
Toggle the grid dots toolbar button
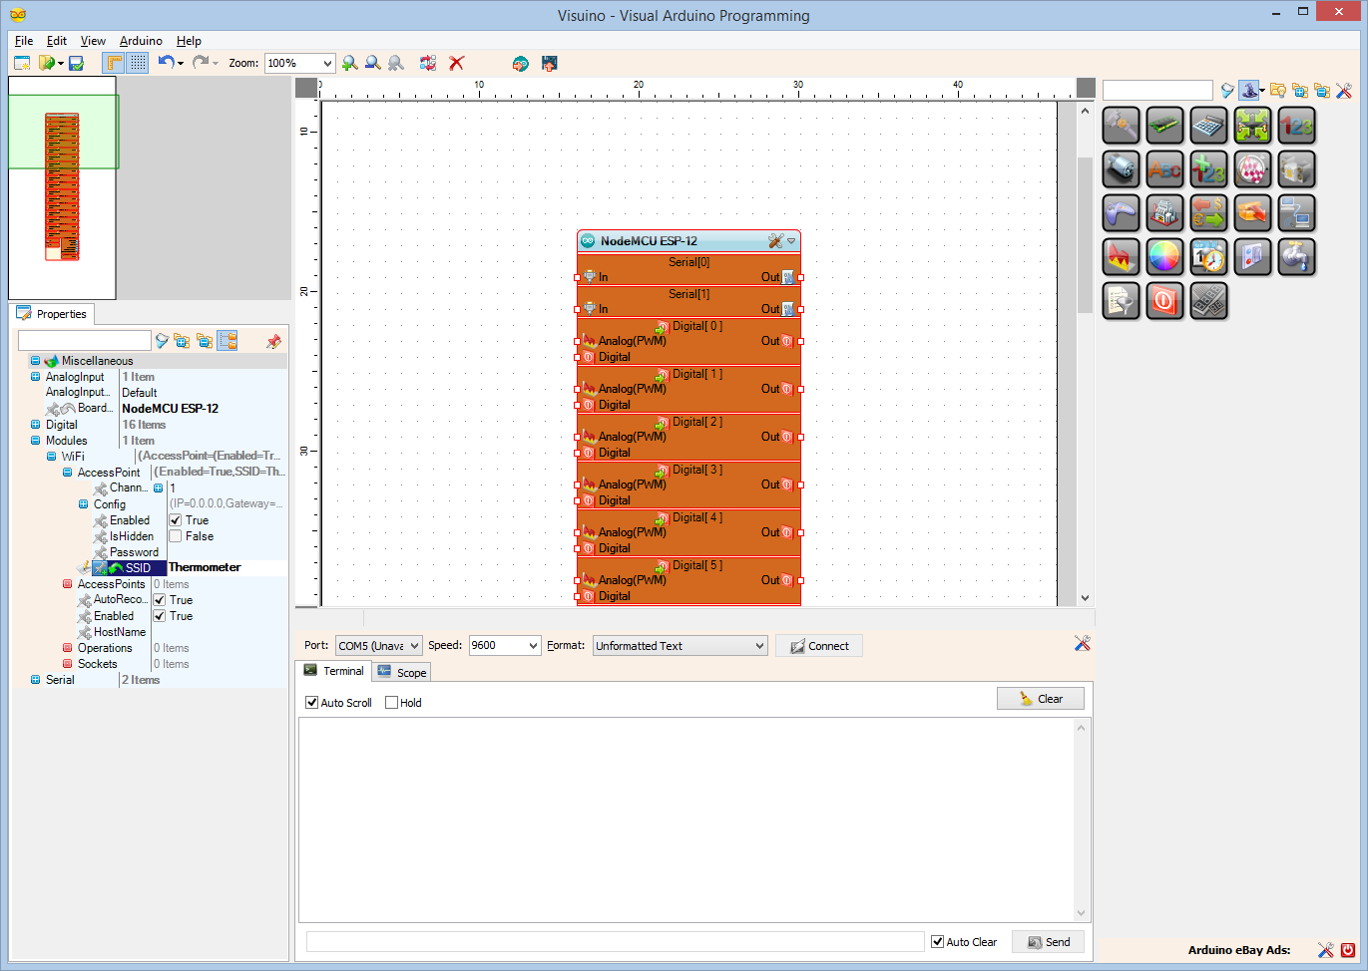(138, 63)
